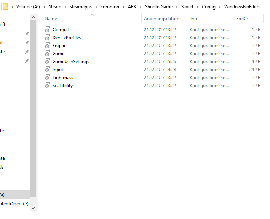Click the Compat configuration file icon
This screenshot has height=219, width=270.
pos(48,30)
